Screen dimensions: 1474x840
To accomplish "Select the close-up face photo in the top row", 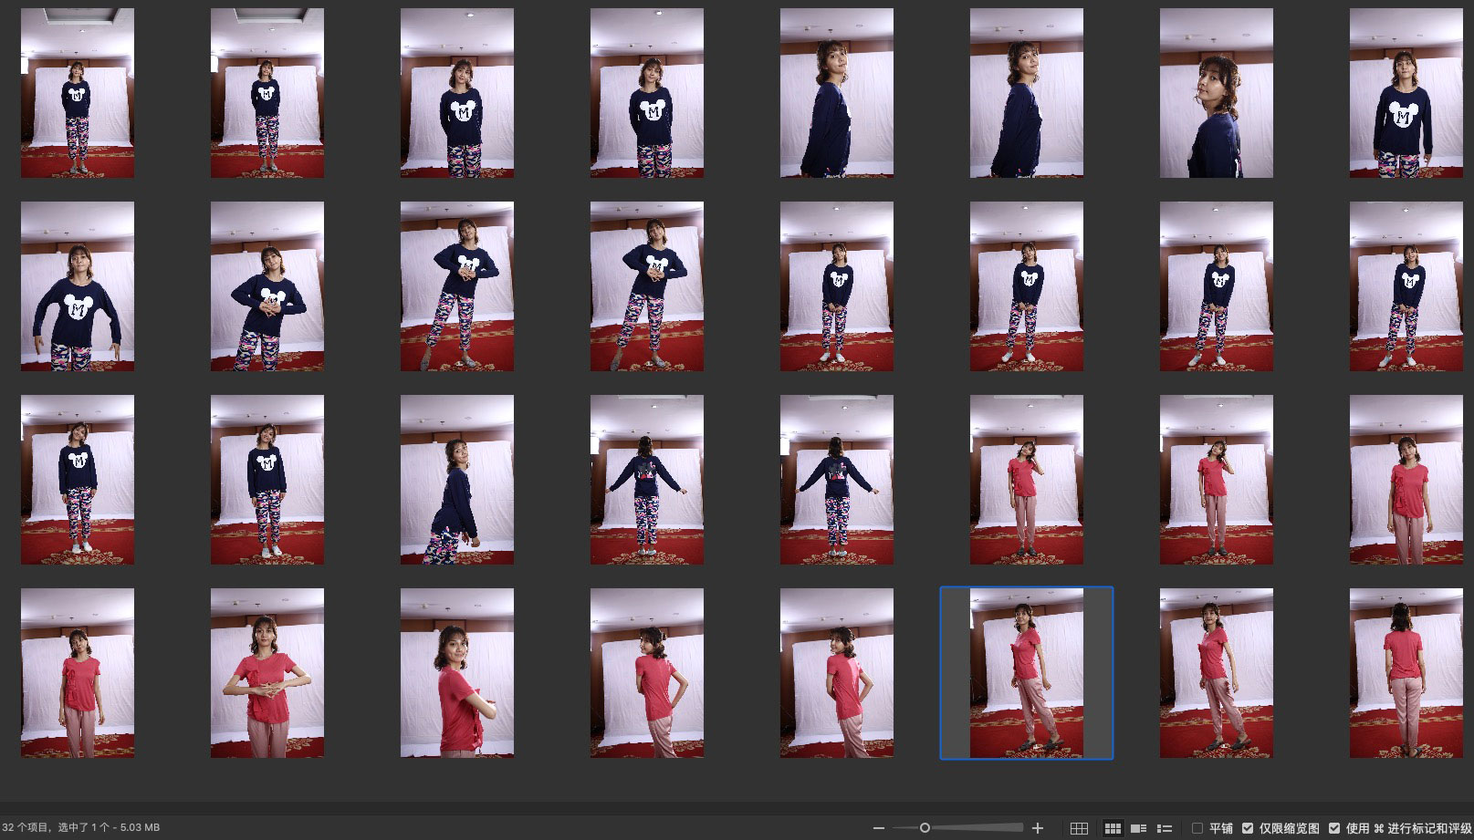I will [x=1216, y=93].
